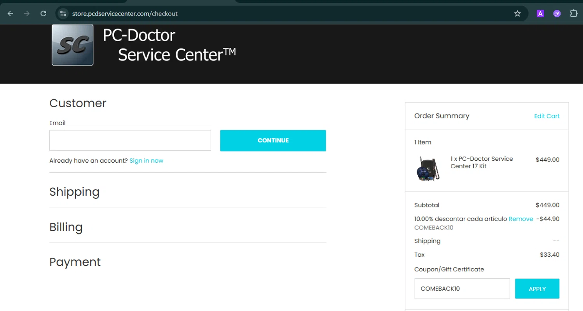This screenshot has width=583, height=311.
Task: Click the APPLY coupon button
Action: click(x=537, y=289)
